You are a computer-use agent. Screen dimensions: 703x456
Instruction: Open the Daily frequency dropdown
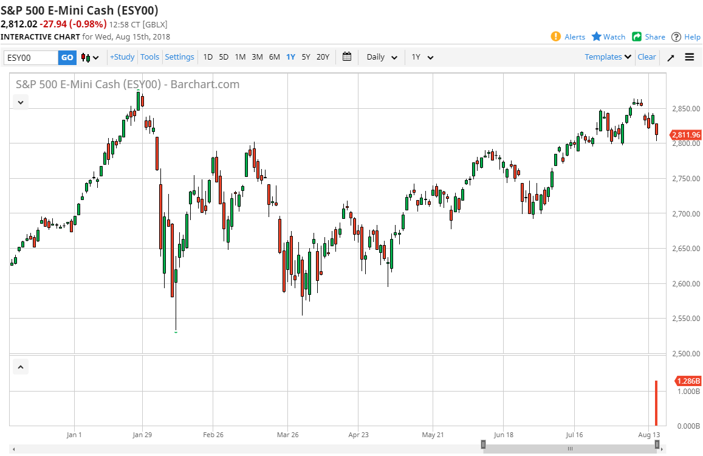pyautogui.click(x=382, y=57)
